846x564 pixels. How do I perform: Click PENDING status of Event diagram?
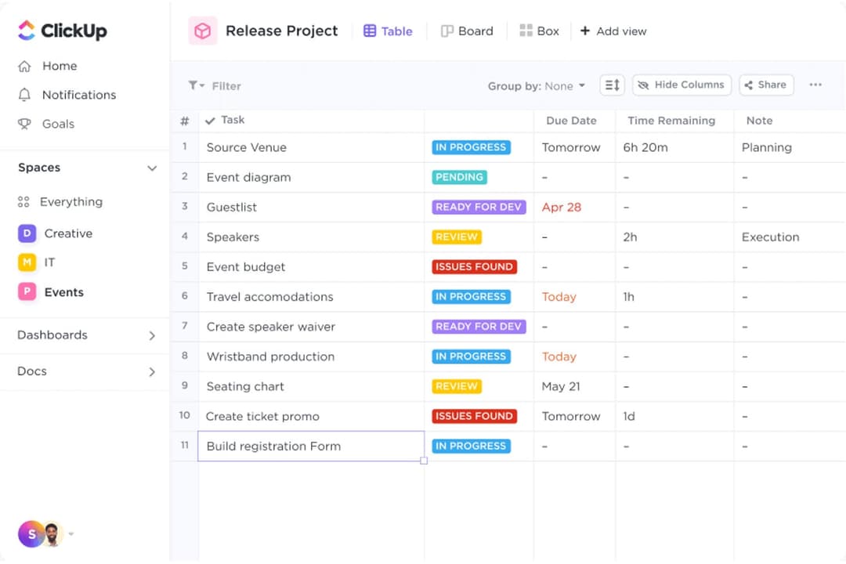(460, 177)
